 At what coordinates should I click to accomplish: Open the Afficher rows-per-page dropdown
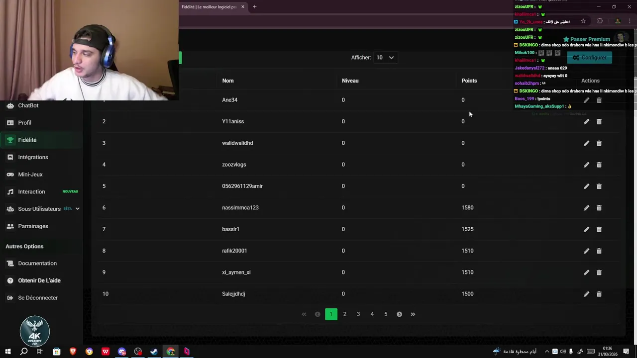pos(385,58)
